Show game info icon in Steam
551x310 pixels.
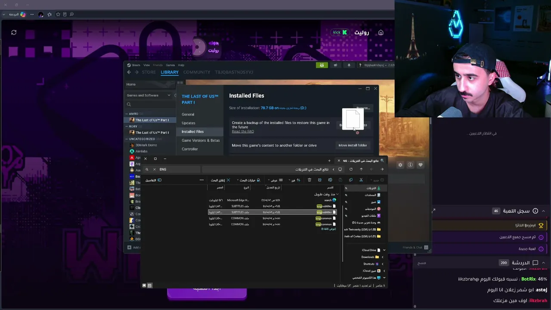[x=410, y=165]
